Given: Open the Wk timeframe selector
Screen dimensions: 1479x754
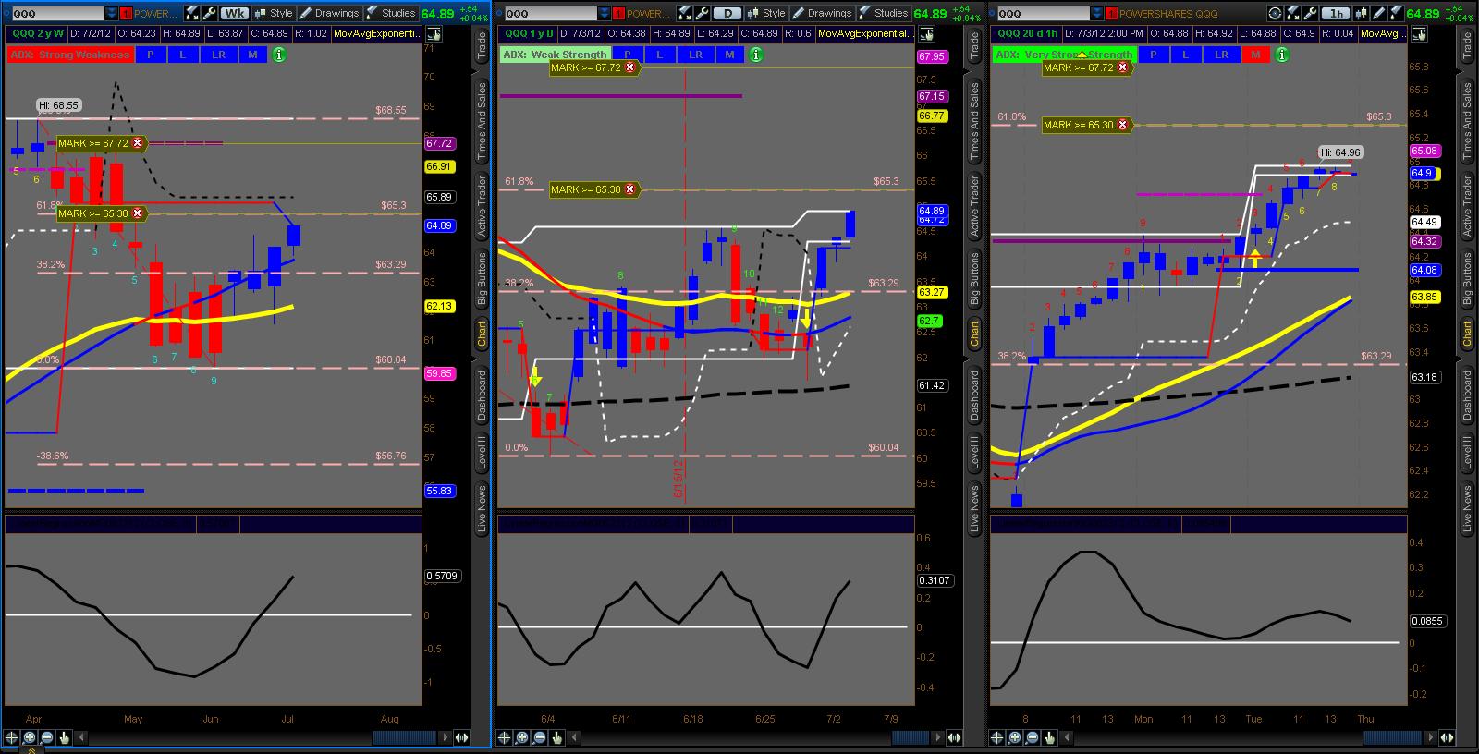Looking at the screenshot, I should pos(235,14).
